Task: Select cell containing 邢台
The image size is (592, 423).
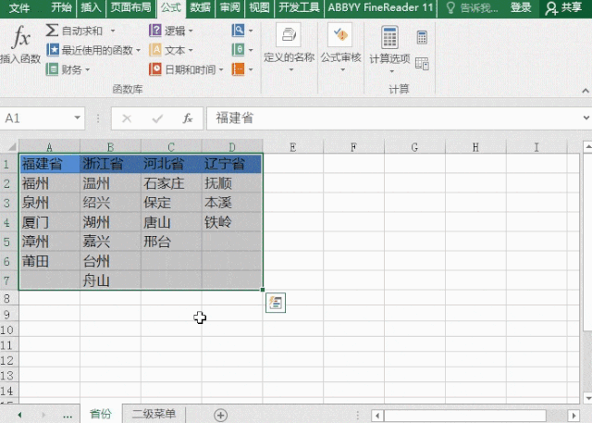Action: [171, 242]
